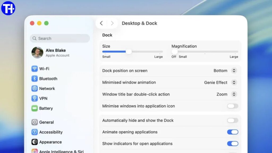Open Apple Intelligence & Siri settings icon
The image size is (272, 153).
tap(35, 151)
